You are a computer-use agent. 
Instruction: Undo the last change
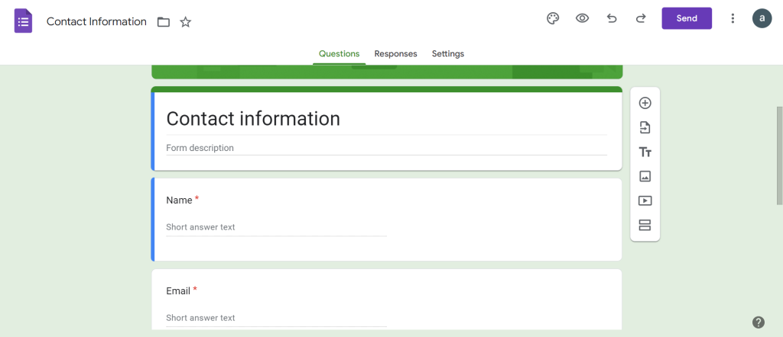[x=612, y=18]
